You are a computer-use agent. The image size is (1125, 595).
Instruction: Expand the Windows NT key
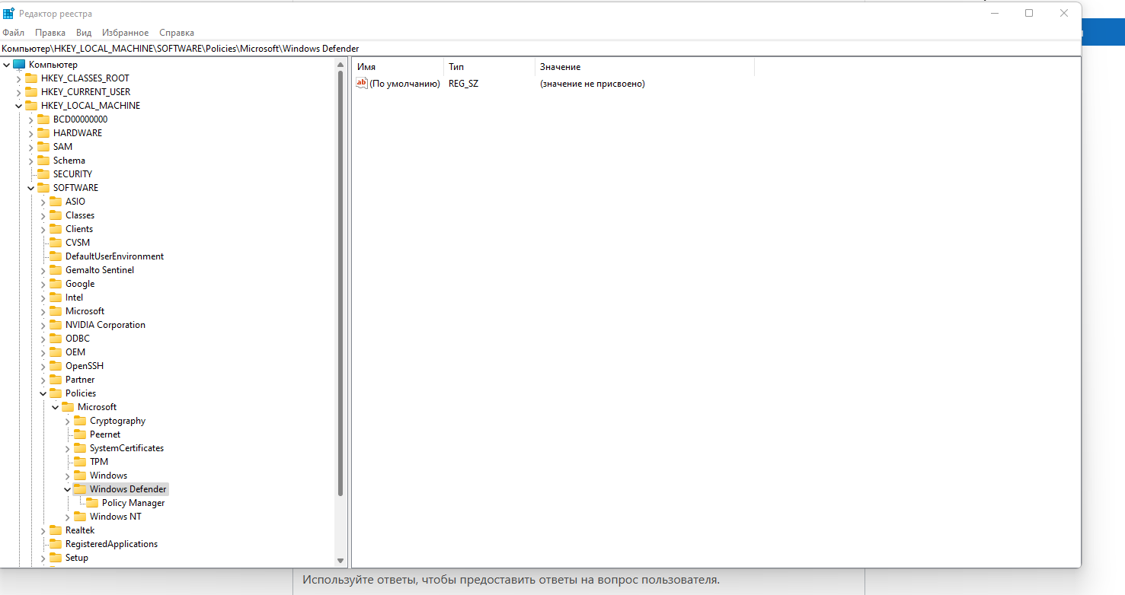click(68, 517)
